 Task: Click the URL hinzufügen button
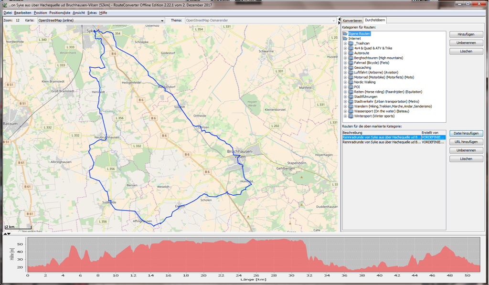(x=466, y=142)
